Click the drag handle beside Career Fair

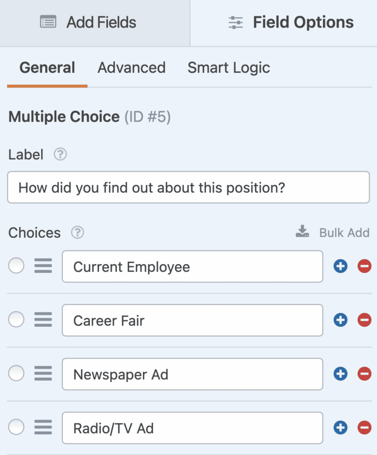pos(43,320)
